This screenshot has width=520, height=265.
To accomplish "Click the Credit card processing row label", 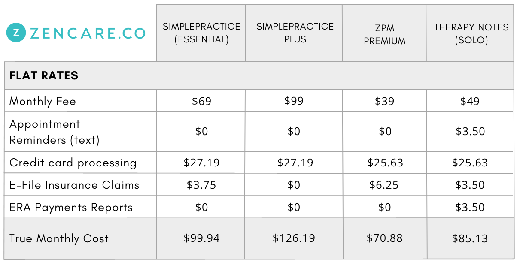I will (73, 163).
